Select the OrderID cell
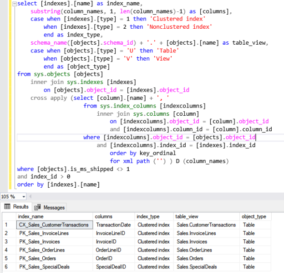This screenshot has width=284, height=273. (114, 258)
